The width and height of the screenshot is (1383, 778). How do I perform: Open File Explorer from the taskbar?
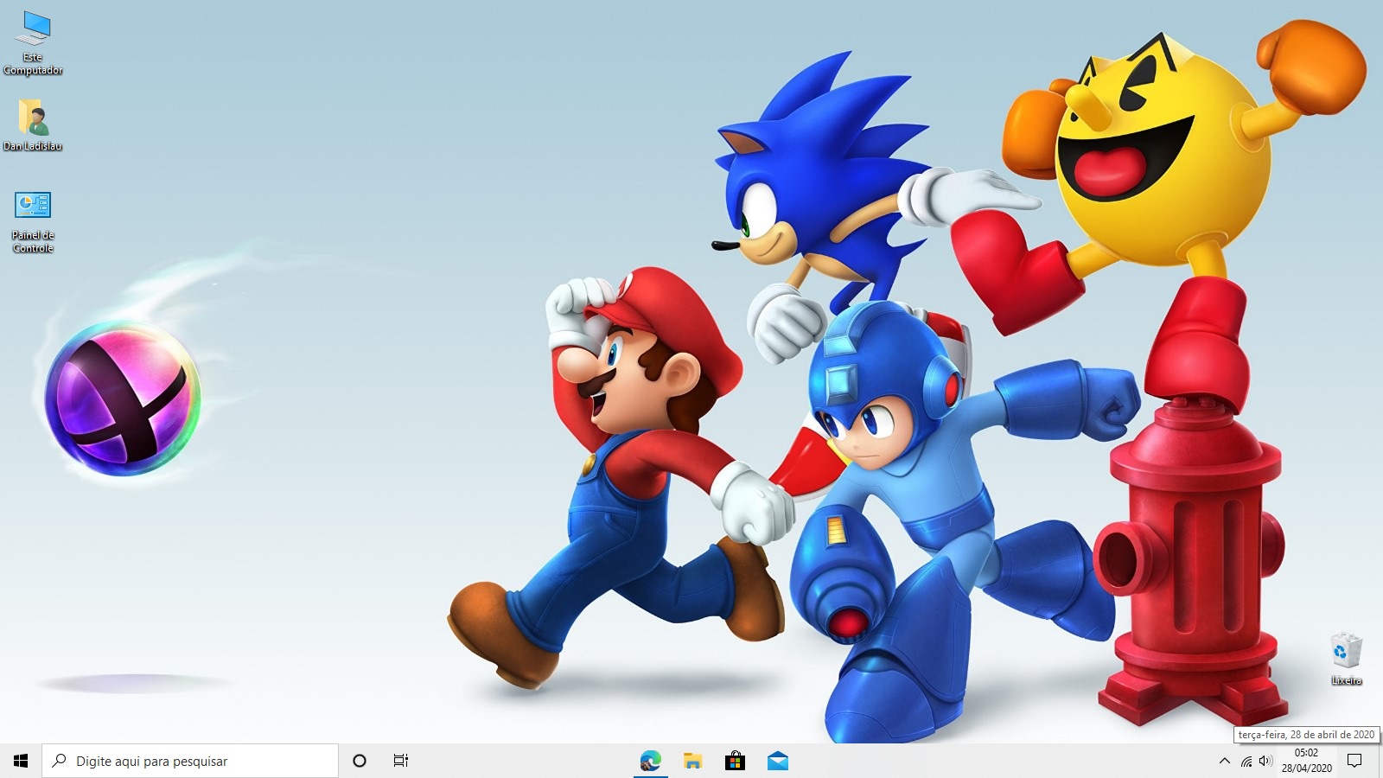point(692,761)
